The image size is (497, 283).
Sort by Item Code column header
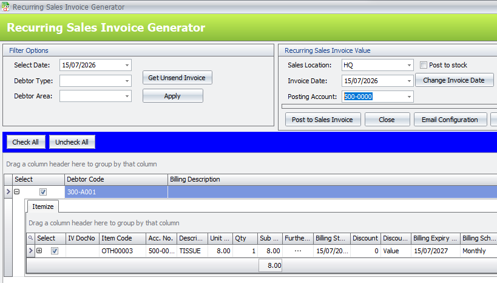point(123,238)
